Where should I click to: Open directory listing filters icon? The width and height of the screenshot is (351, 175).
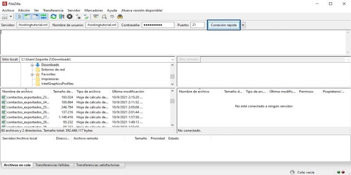96,17
